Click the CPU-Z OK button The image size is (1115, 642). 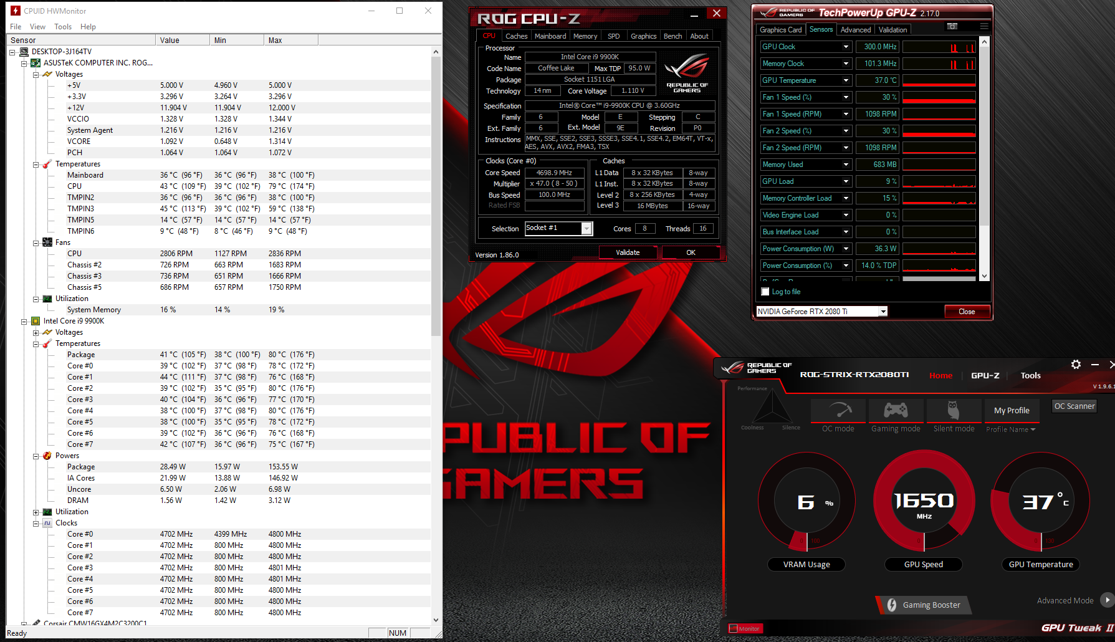pos(691,252)
